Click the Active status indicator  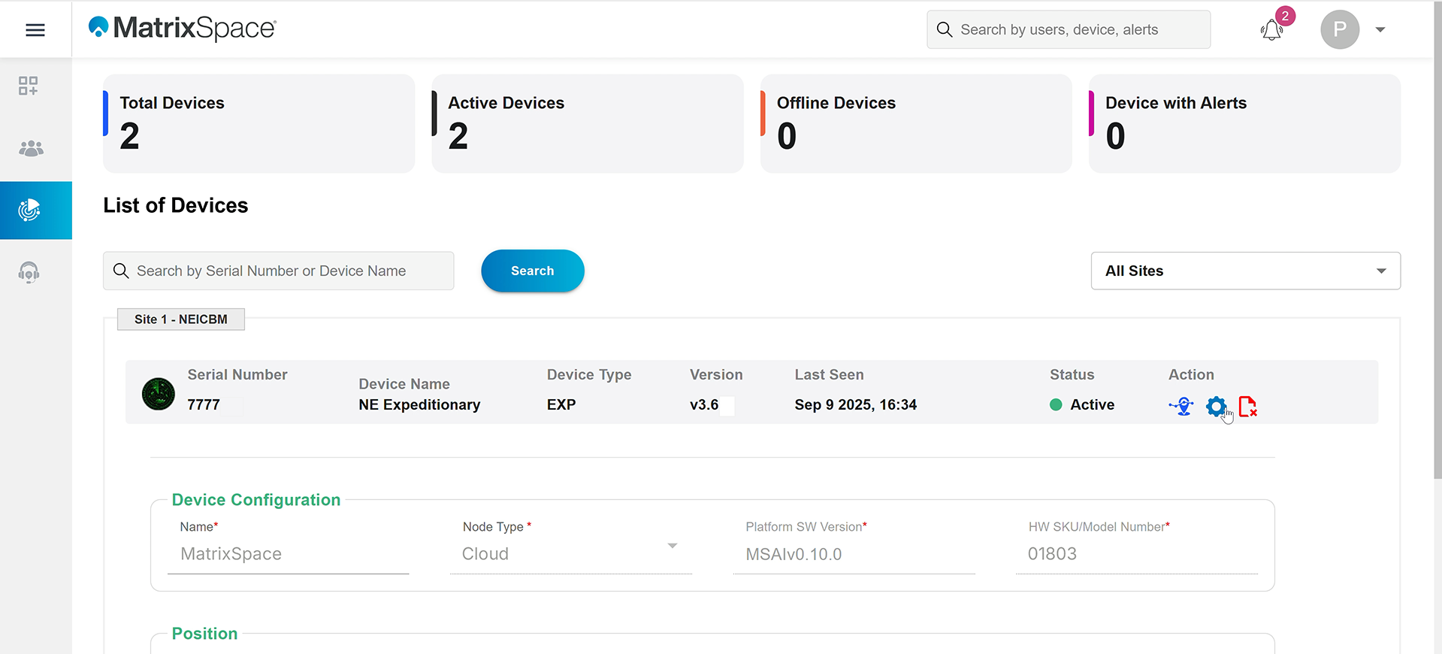(x=1082, y=404)
